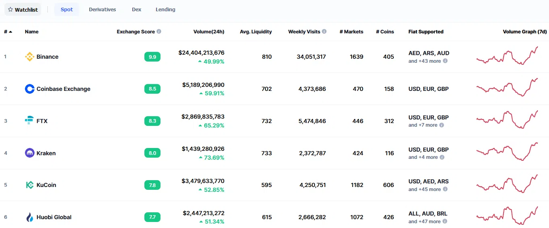The image size is (549, 228).
Task: Click Binance weekly visits 34,051,317
Action: [x=311, y=57]
